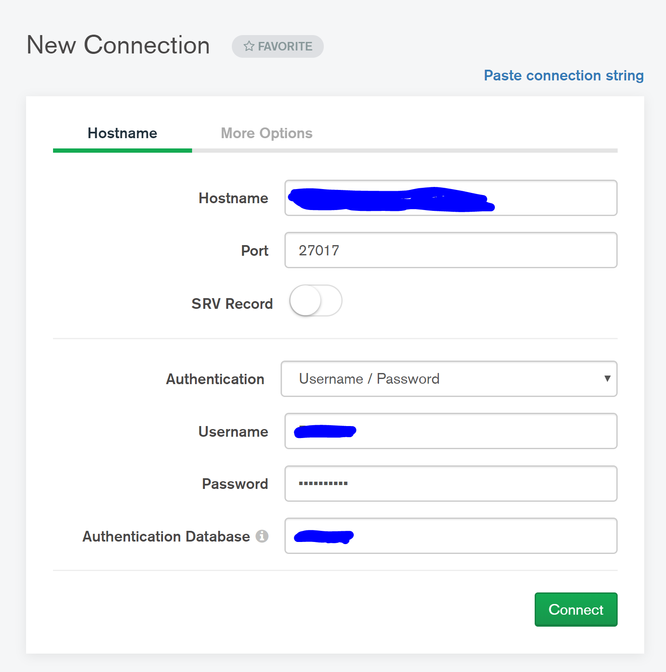Focus the Hostname input field

tap(552, 198)
